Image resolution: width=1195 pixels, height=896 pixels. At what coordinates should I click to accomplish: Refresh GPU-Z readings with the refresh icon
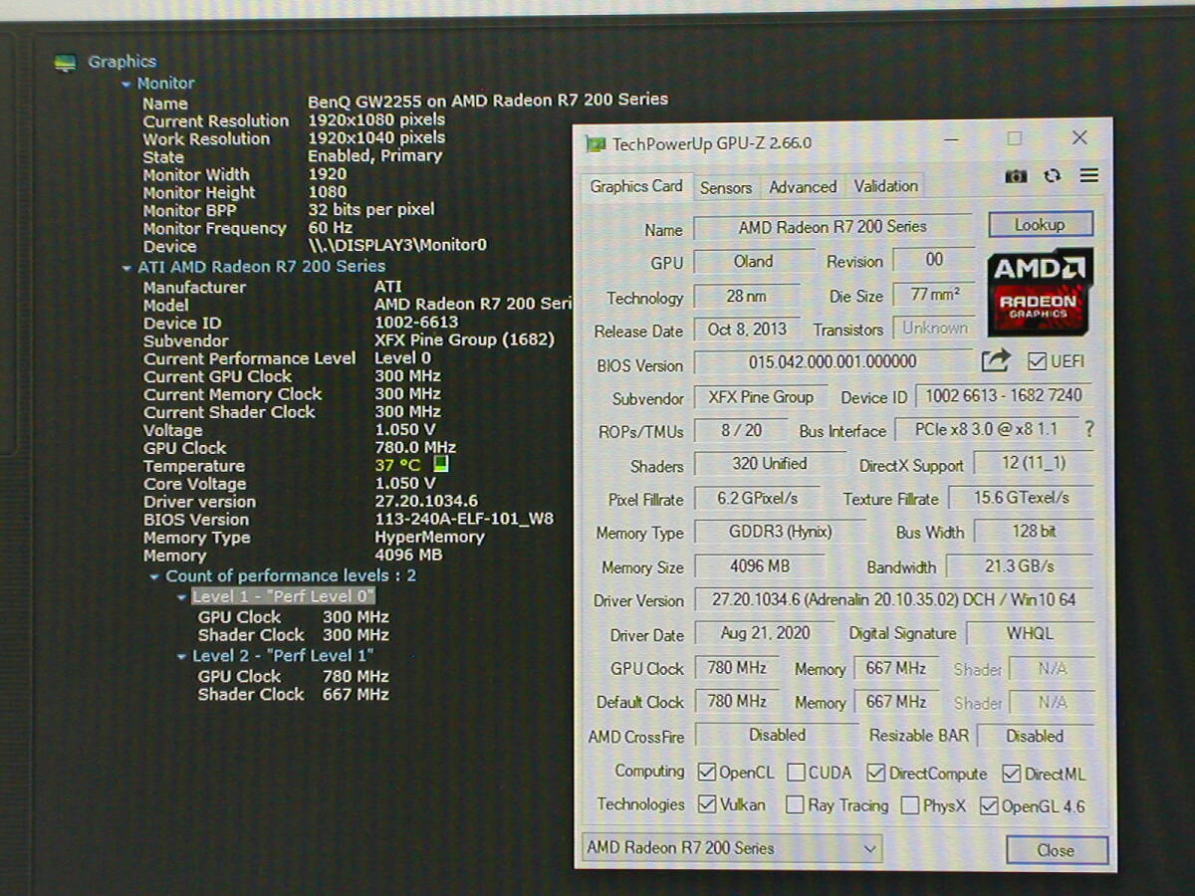coord(1052,176)
